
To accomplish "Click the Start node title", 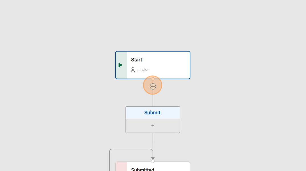I will point(137,60).
